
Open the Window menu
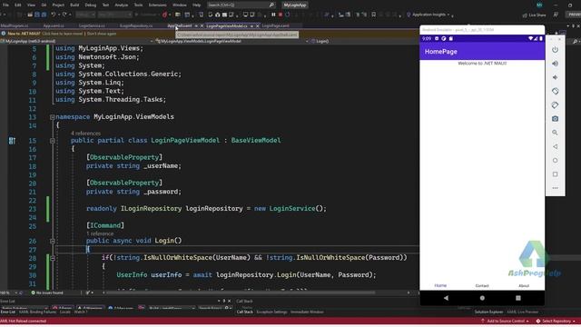[180, 5]
